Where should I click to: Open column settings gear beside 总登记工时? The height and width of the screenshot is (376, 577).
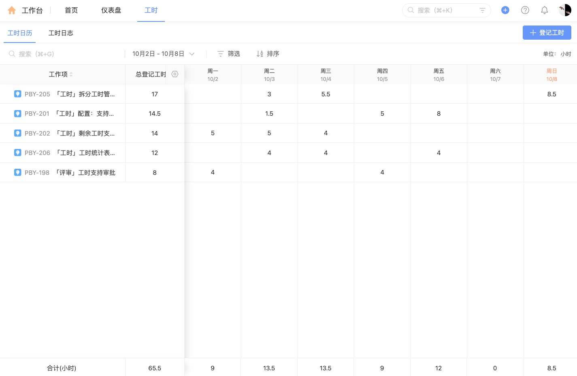pyautogui.click(x=175, y=74)
